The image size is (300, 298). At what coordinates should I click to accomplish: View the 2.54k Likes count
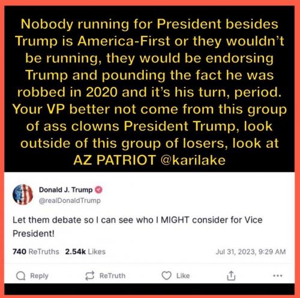click(x=85, y=251)
